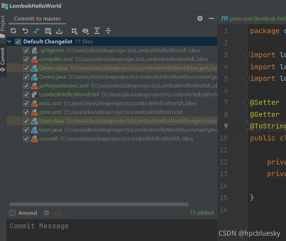Screen dimensions: 286x241
Task: Click the Demo.class file icon
Action: [x=34, y=68]
